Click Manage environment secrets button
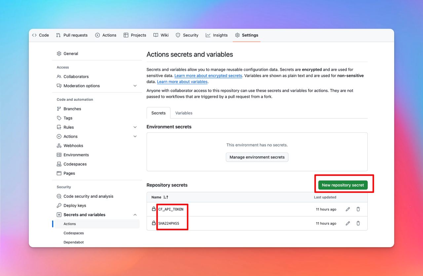This screenshot has width=423, height=276. tap(257, 157)
